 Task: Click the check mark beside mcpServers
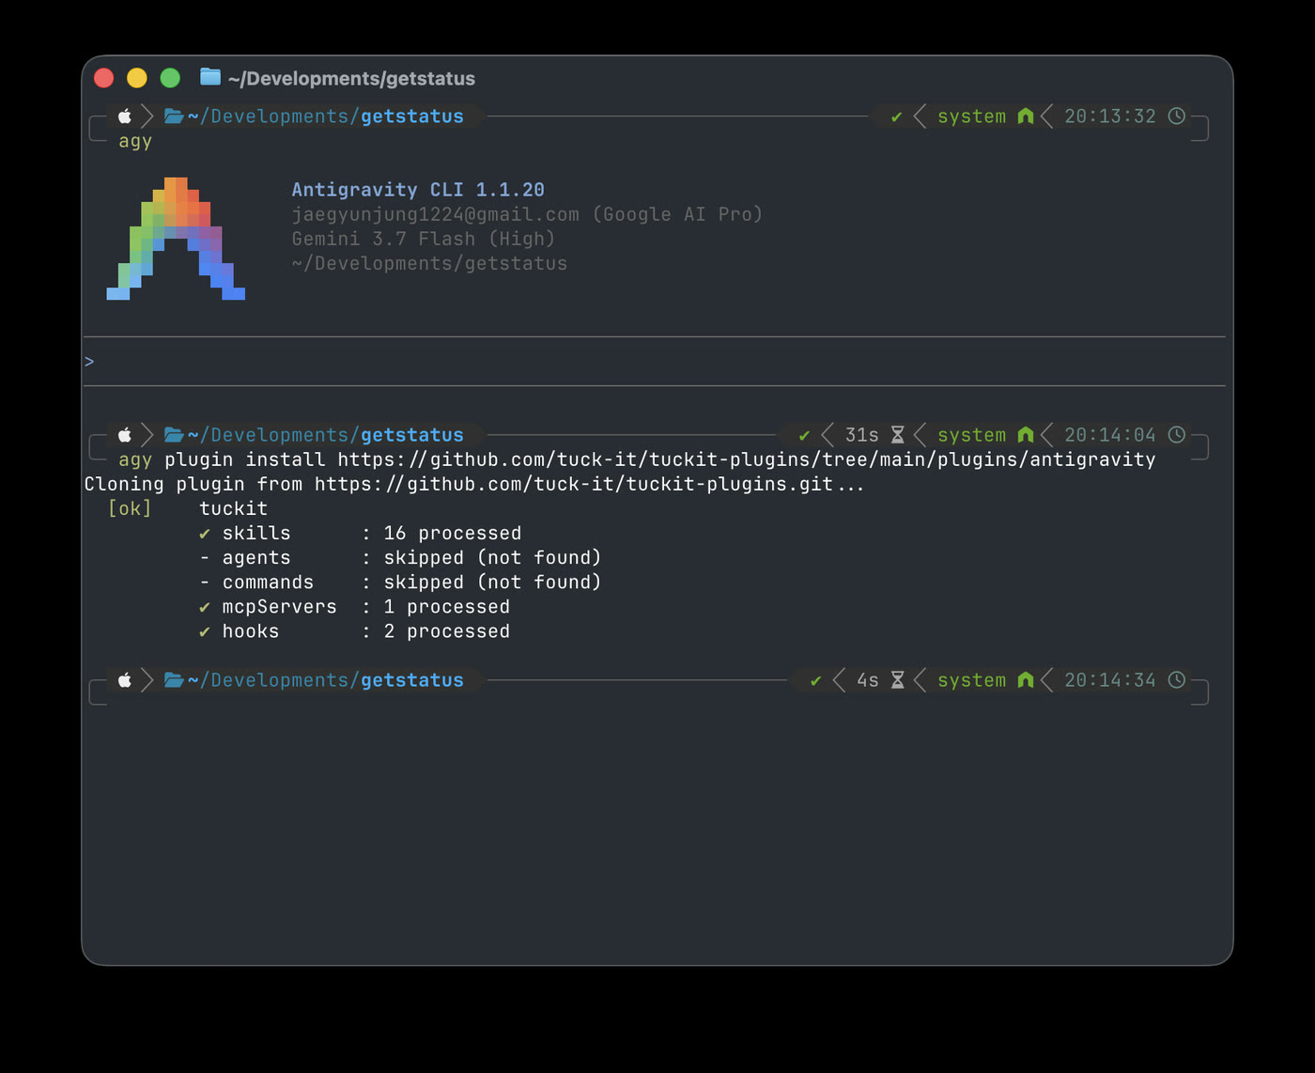pos(205,607)
